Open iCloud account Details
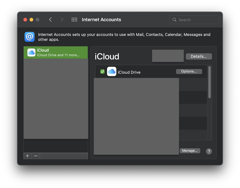 coord(199,57)
